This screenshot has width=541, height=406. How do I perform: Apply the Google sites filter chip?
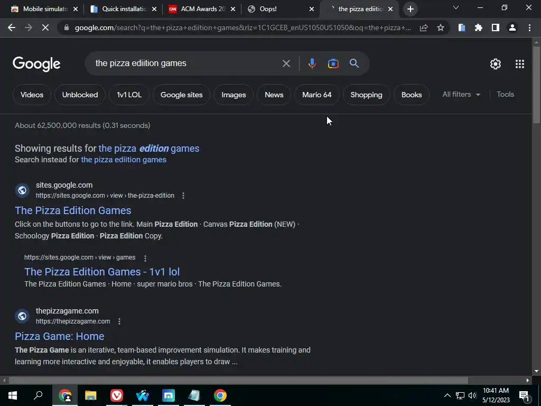pos(182,95)
